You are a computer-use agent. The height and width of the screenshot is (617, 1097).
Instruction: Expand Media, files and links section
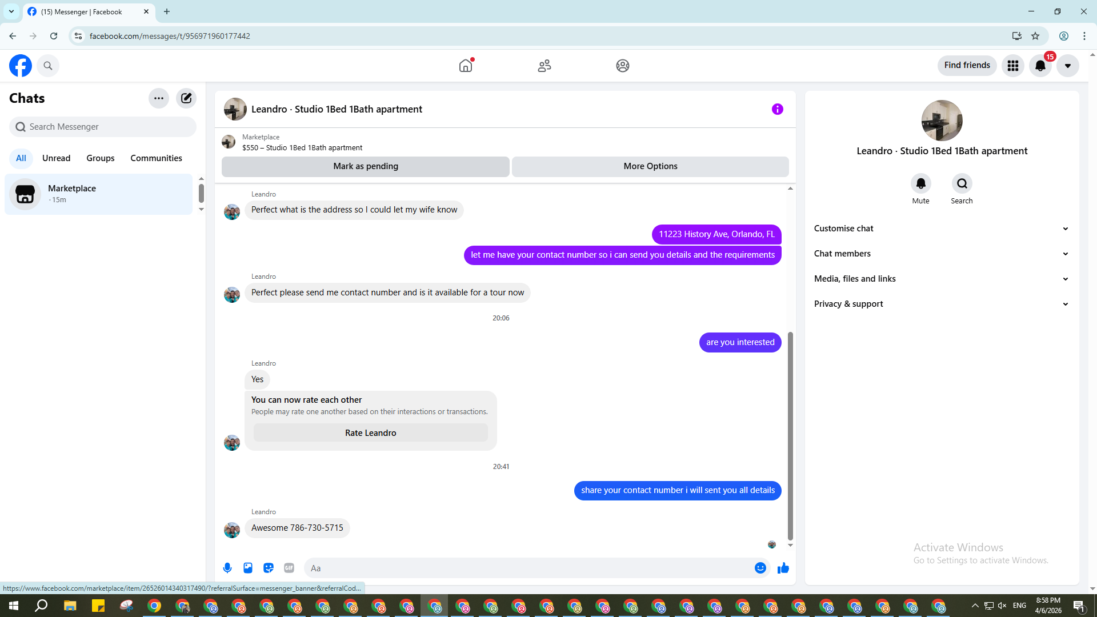point(942,279)
